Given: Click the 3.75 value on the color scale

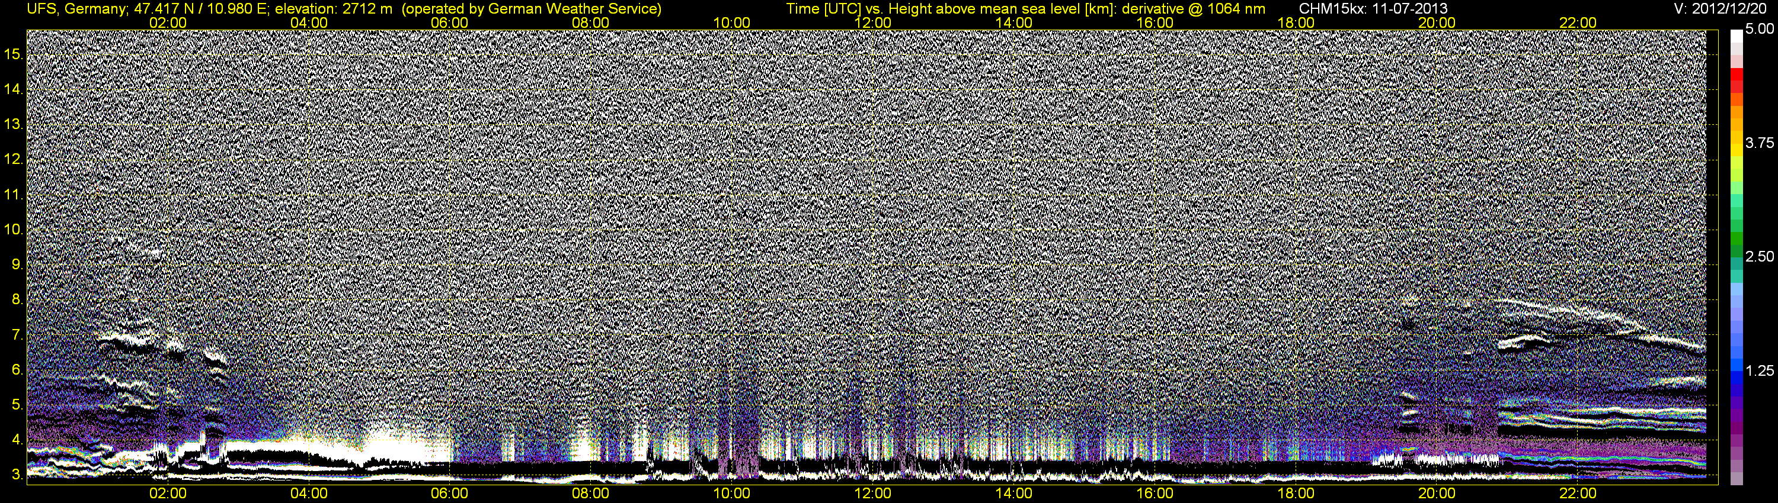Looking at the screenshot, I should (1760, 143).
